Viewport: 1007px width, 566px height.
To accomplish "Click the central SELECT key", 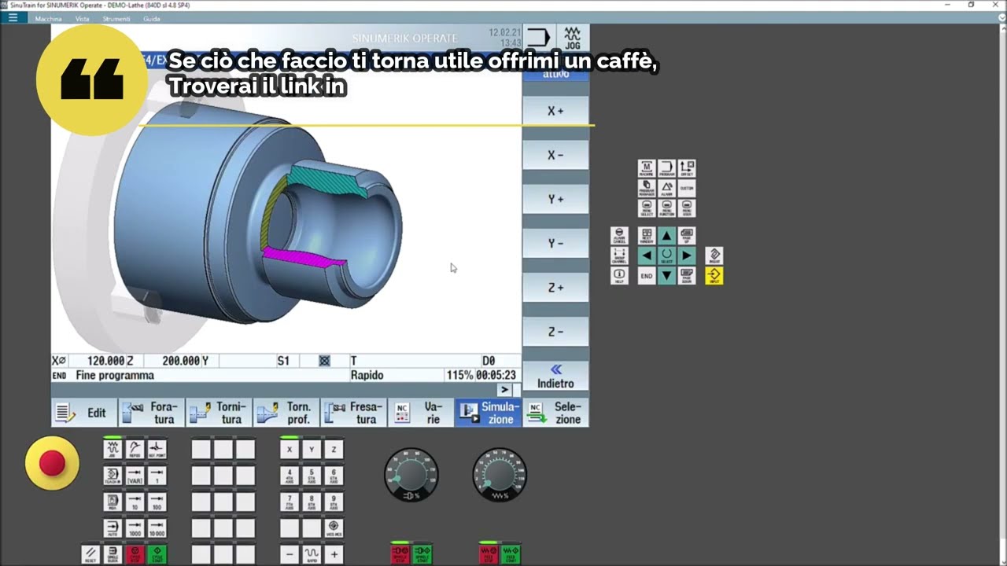I will (666, 255).
